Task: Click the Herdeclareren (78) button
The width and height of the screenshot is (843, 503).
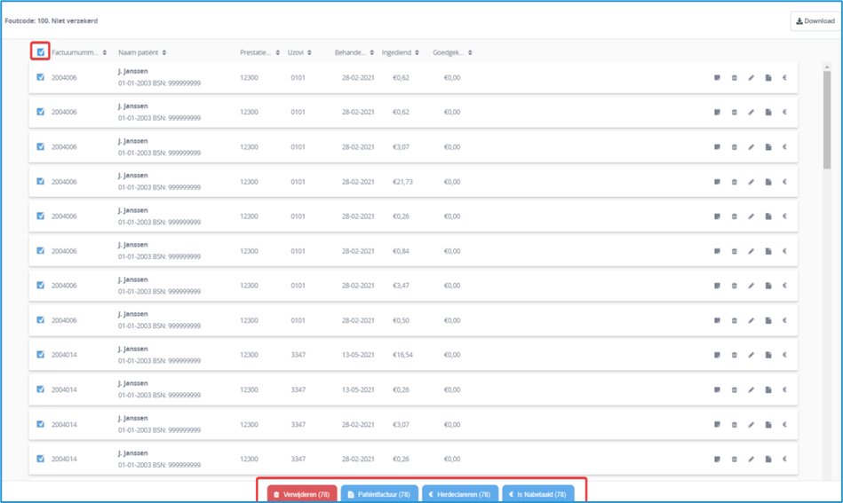Action: pyautogui.click(x=459, y=494)
